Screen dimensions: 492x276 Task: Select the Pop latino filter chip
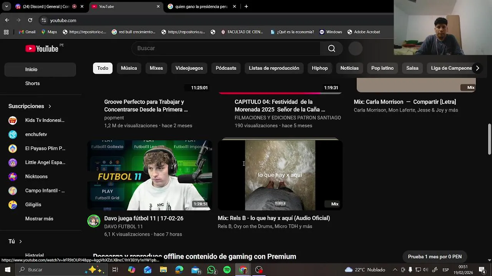pyautogui.click(x=382, y=68)
